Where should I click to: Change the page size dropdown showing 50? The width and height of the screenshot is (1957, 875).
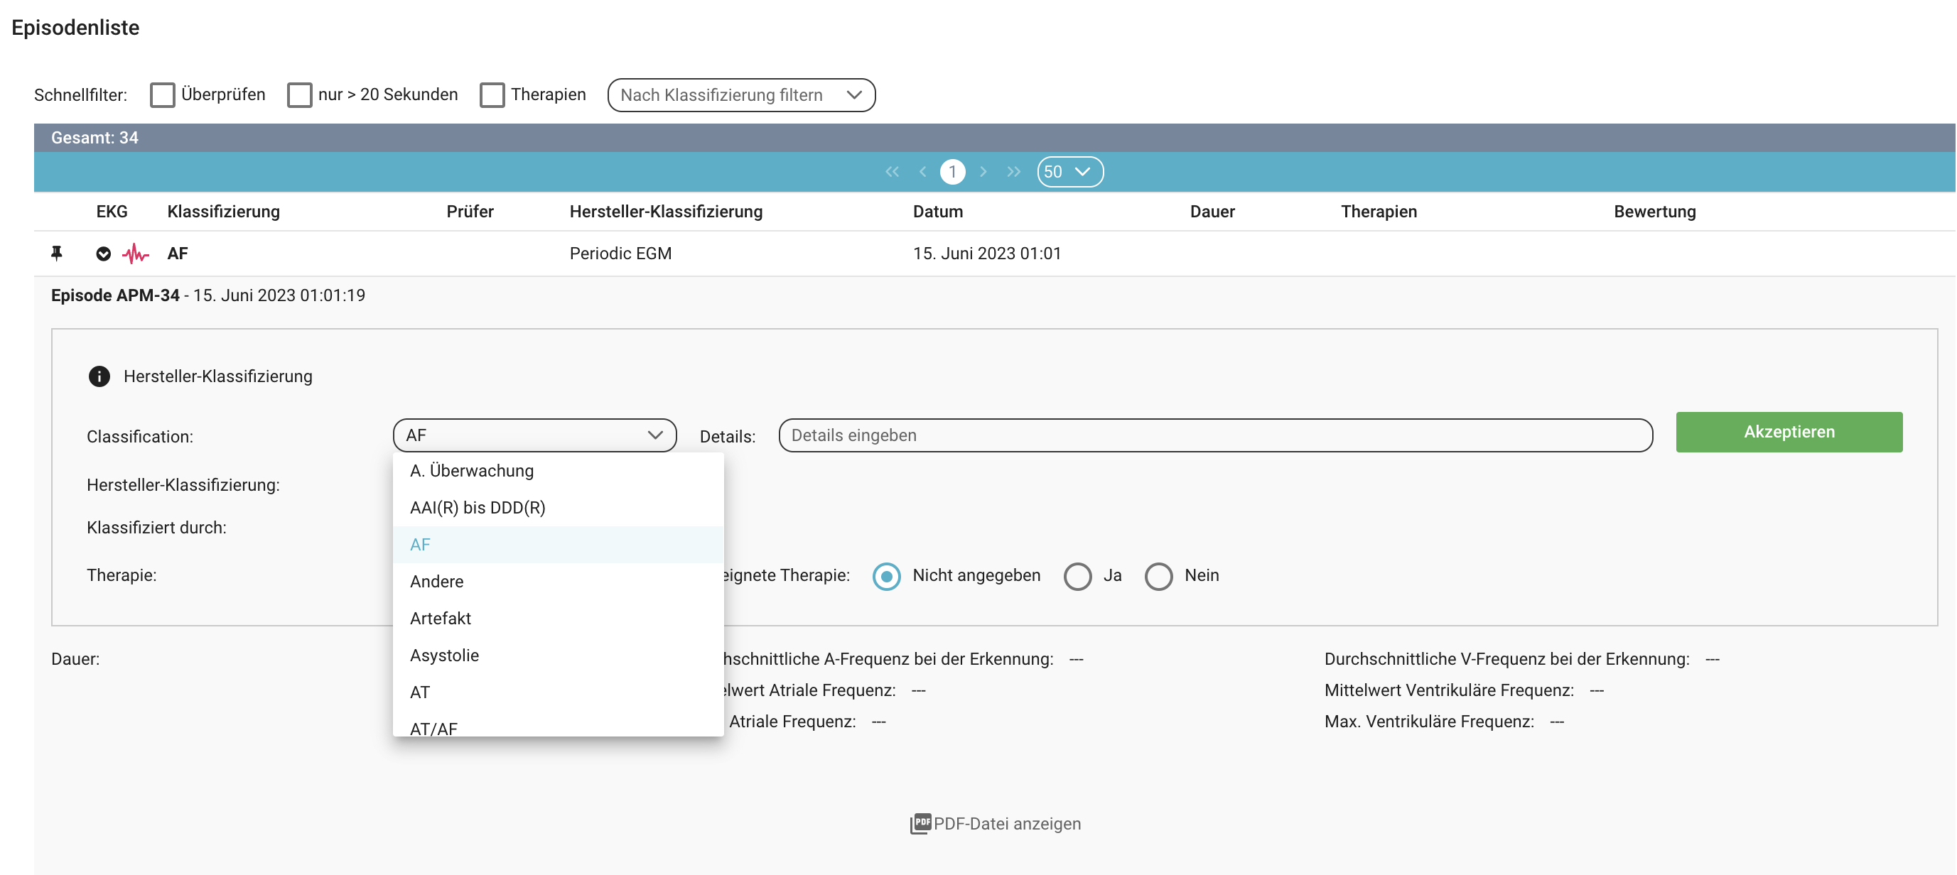pos(1069,172)
